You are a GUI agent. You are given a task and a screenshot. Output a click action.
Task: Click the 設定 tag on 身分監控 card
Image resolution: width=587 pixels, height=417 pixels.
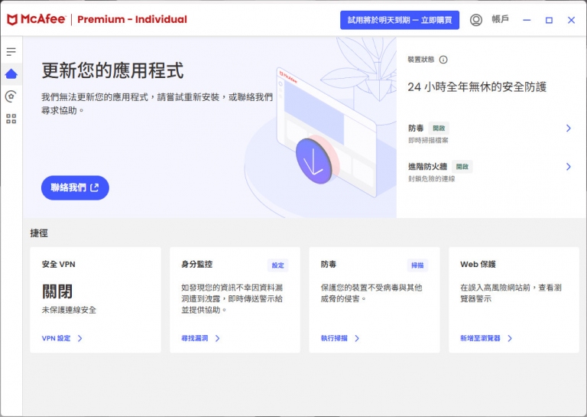pyautogui.click(x=277, y=266)
